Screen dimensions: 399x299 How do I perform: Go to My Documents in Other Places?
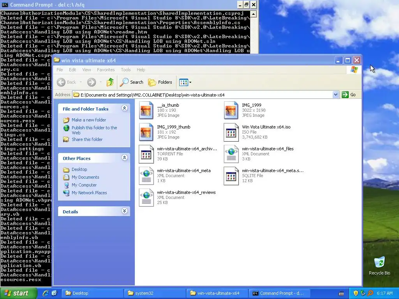click(85, 177)
